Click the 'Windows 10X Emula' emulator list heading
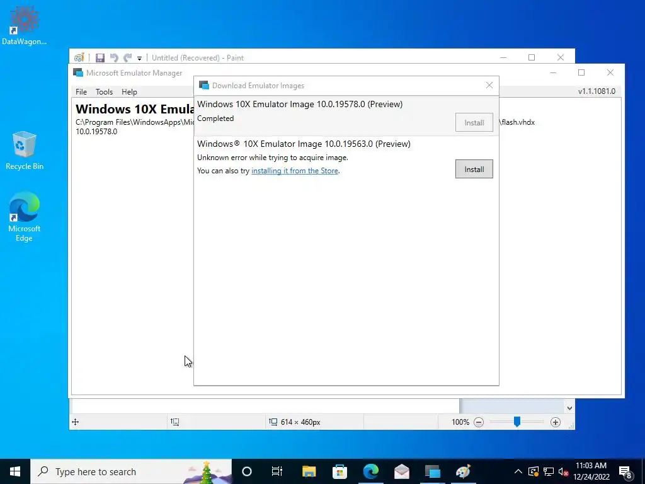 click(135, 109)
